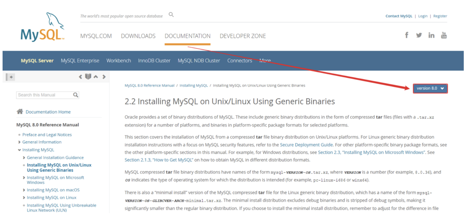466x222 pixels.
Task: Select the MySQL Server tab
Action: point(37,61)
